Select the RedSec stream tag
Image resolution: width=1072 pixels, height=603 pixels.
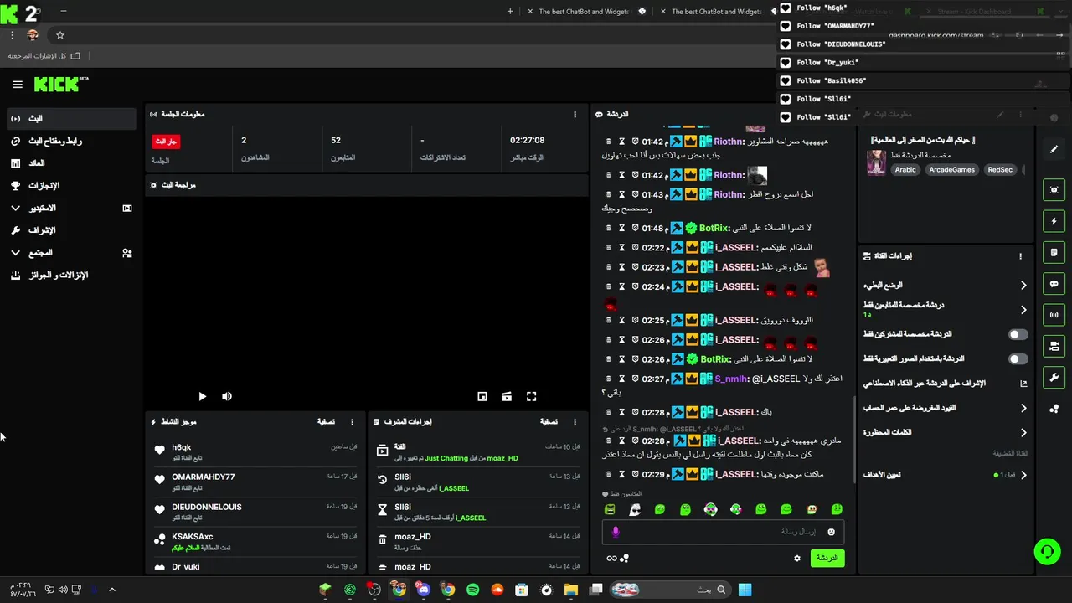[x=1000, y=169]
